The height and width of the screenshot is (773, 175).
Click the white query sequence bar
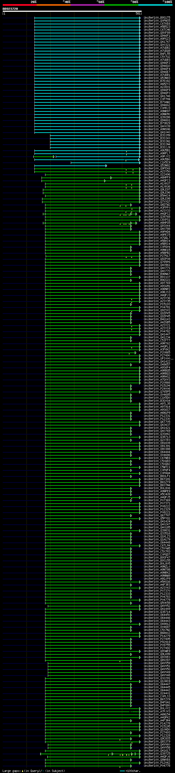click(x=72, y=12)
